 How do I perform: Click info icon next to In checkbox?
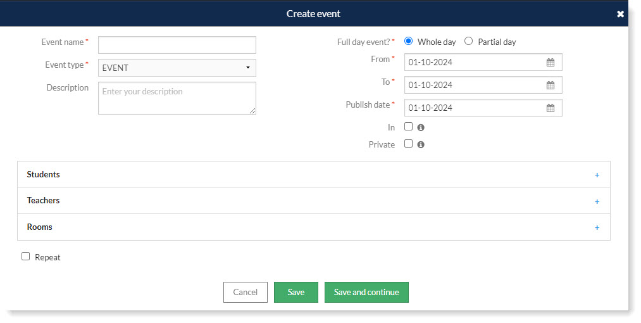click(x=421, y=127)
